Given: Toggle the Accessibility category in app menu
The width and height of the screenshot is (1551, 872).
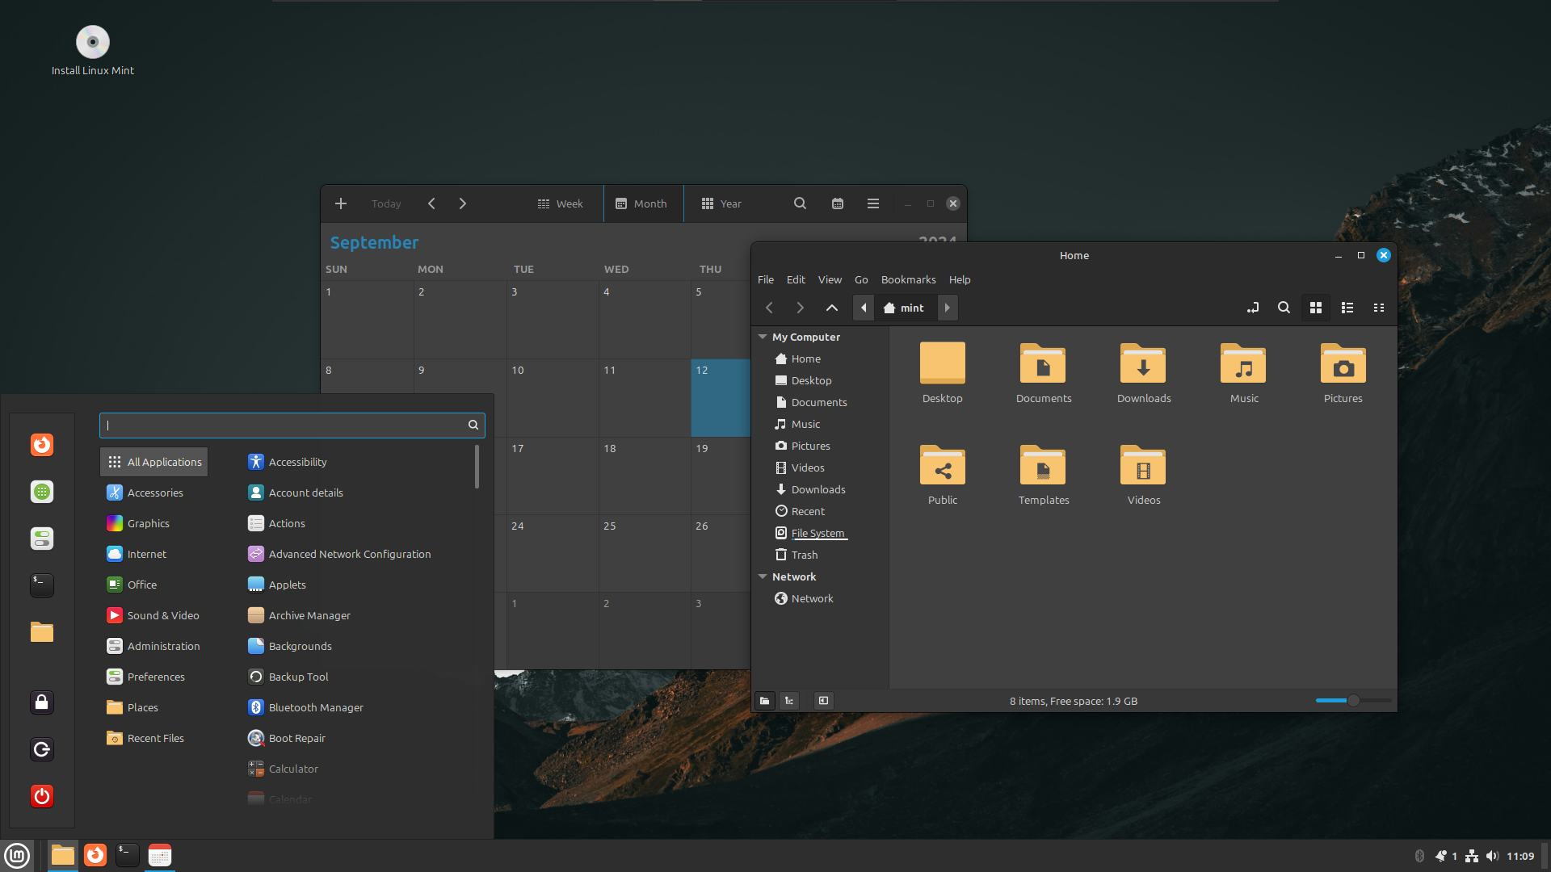Looking at the screenshot, I should point(296,461).
